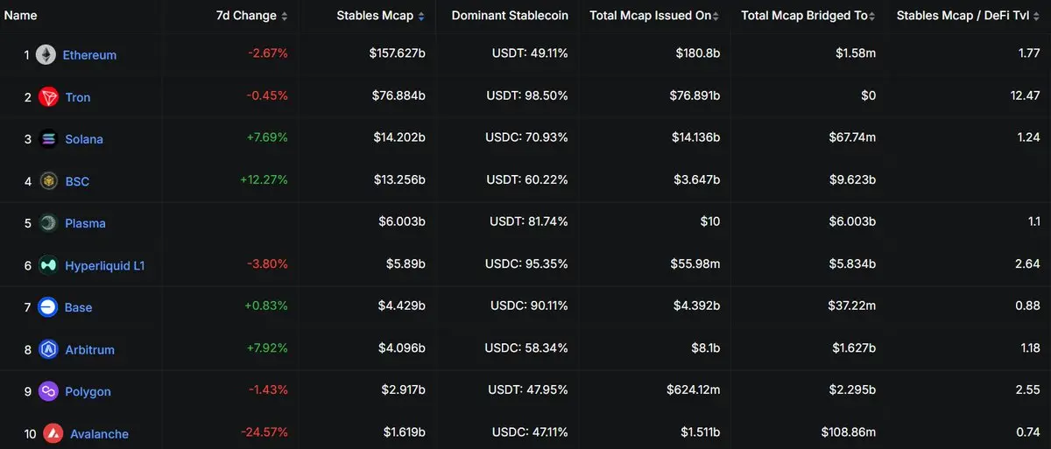
Task: Open the Ethereum chain link
Action: 89,55
